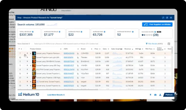Image resolution: width=186 pixels, height=110 pixels.
Task: Click the table horizontal scrollbar
Action: point(58,90)
